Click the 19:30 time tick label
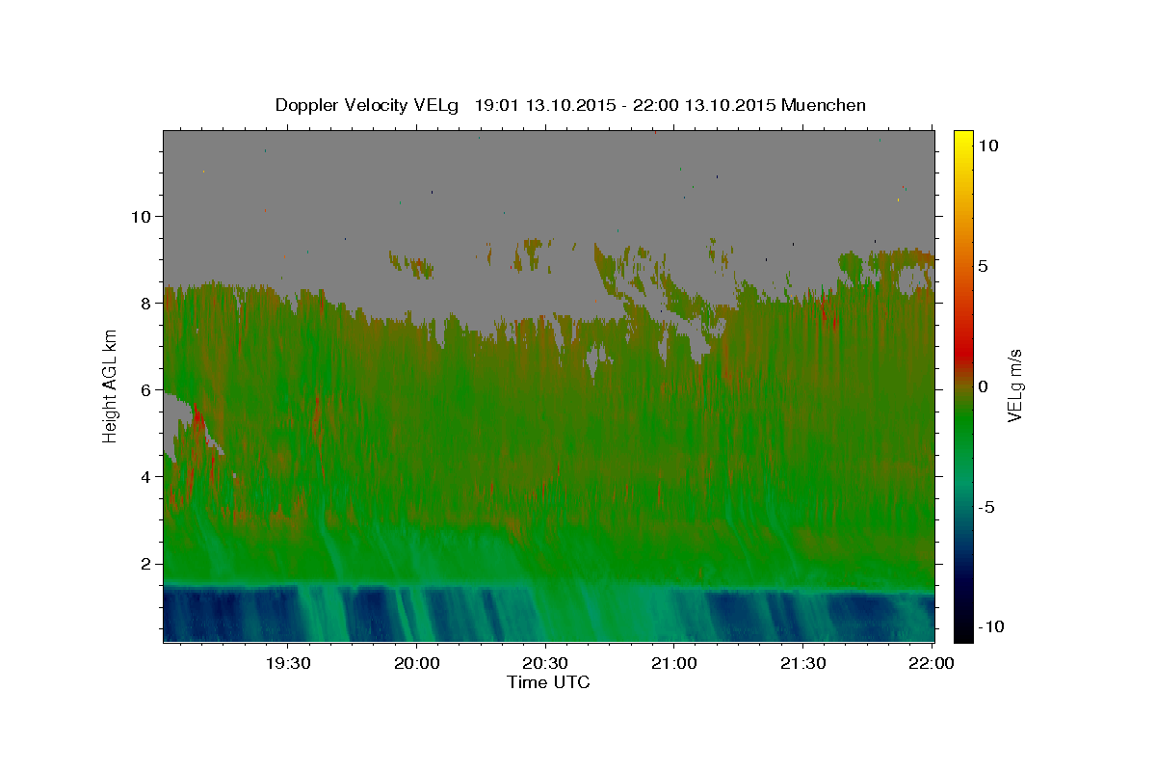This screenshot has height=771, width=1156. [x=288, y=663]
